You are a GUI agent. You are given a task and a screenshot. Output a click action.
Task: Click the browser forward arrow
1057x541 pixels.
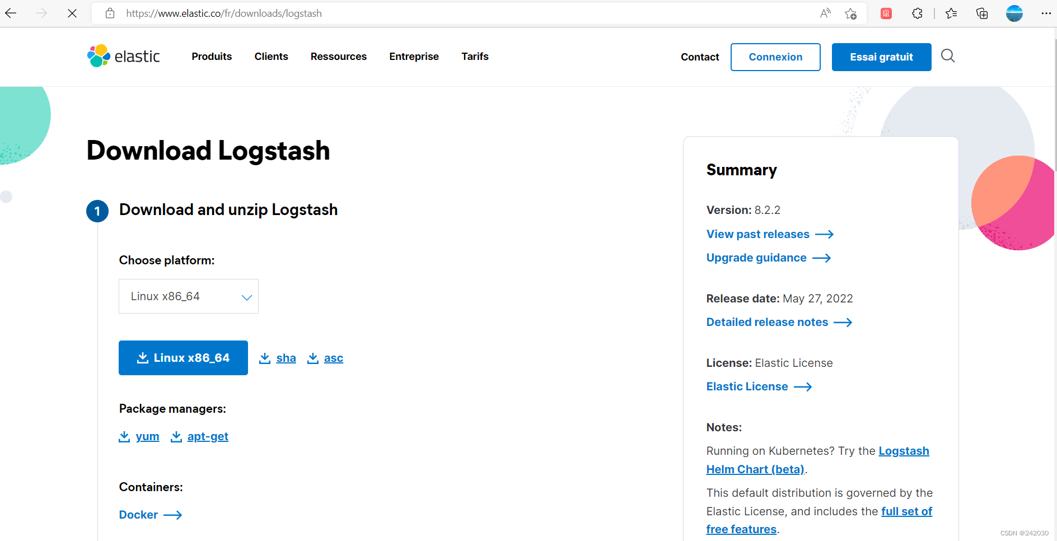point(41,13)
